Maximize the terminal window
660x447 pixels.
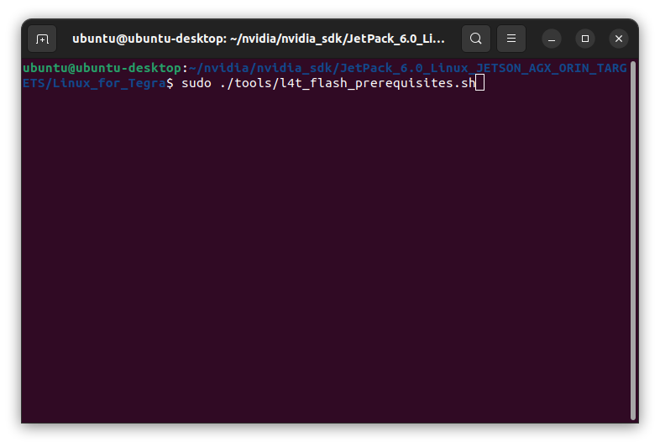585,39
